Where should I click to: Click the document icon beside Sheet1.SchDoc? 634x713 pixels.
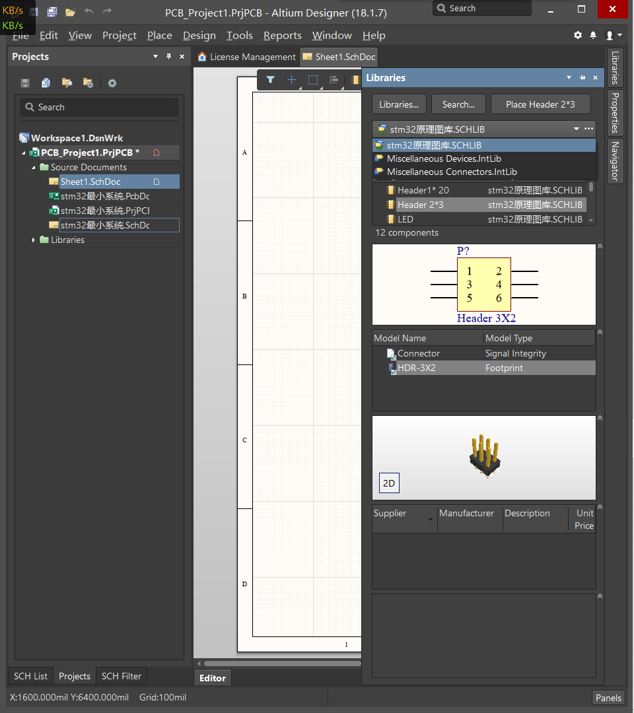click(x=157, y=182)
